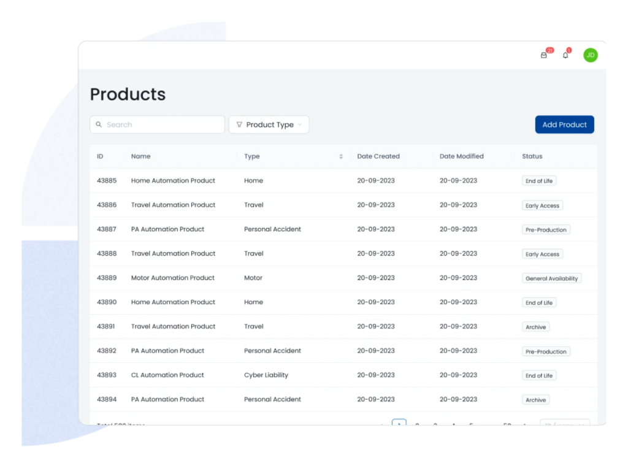Click the General Availability status tag
This screenshot has height=471, width=628.
click(551, 278)
